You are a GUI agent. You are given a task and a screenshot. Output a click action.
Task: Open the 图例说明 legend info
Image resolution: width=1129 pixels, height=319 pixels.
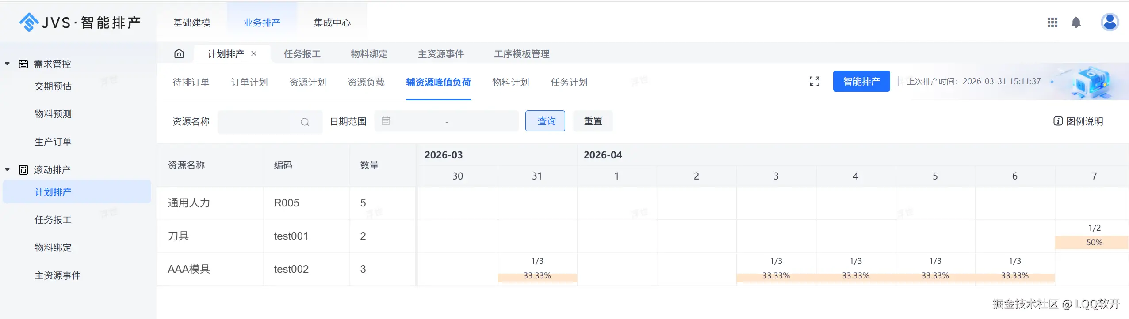(x=1078, y=121)
